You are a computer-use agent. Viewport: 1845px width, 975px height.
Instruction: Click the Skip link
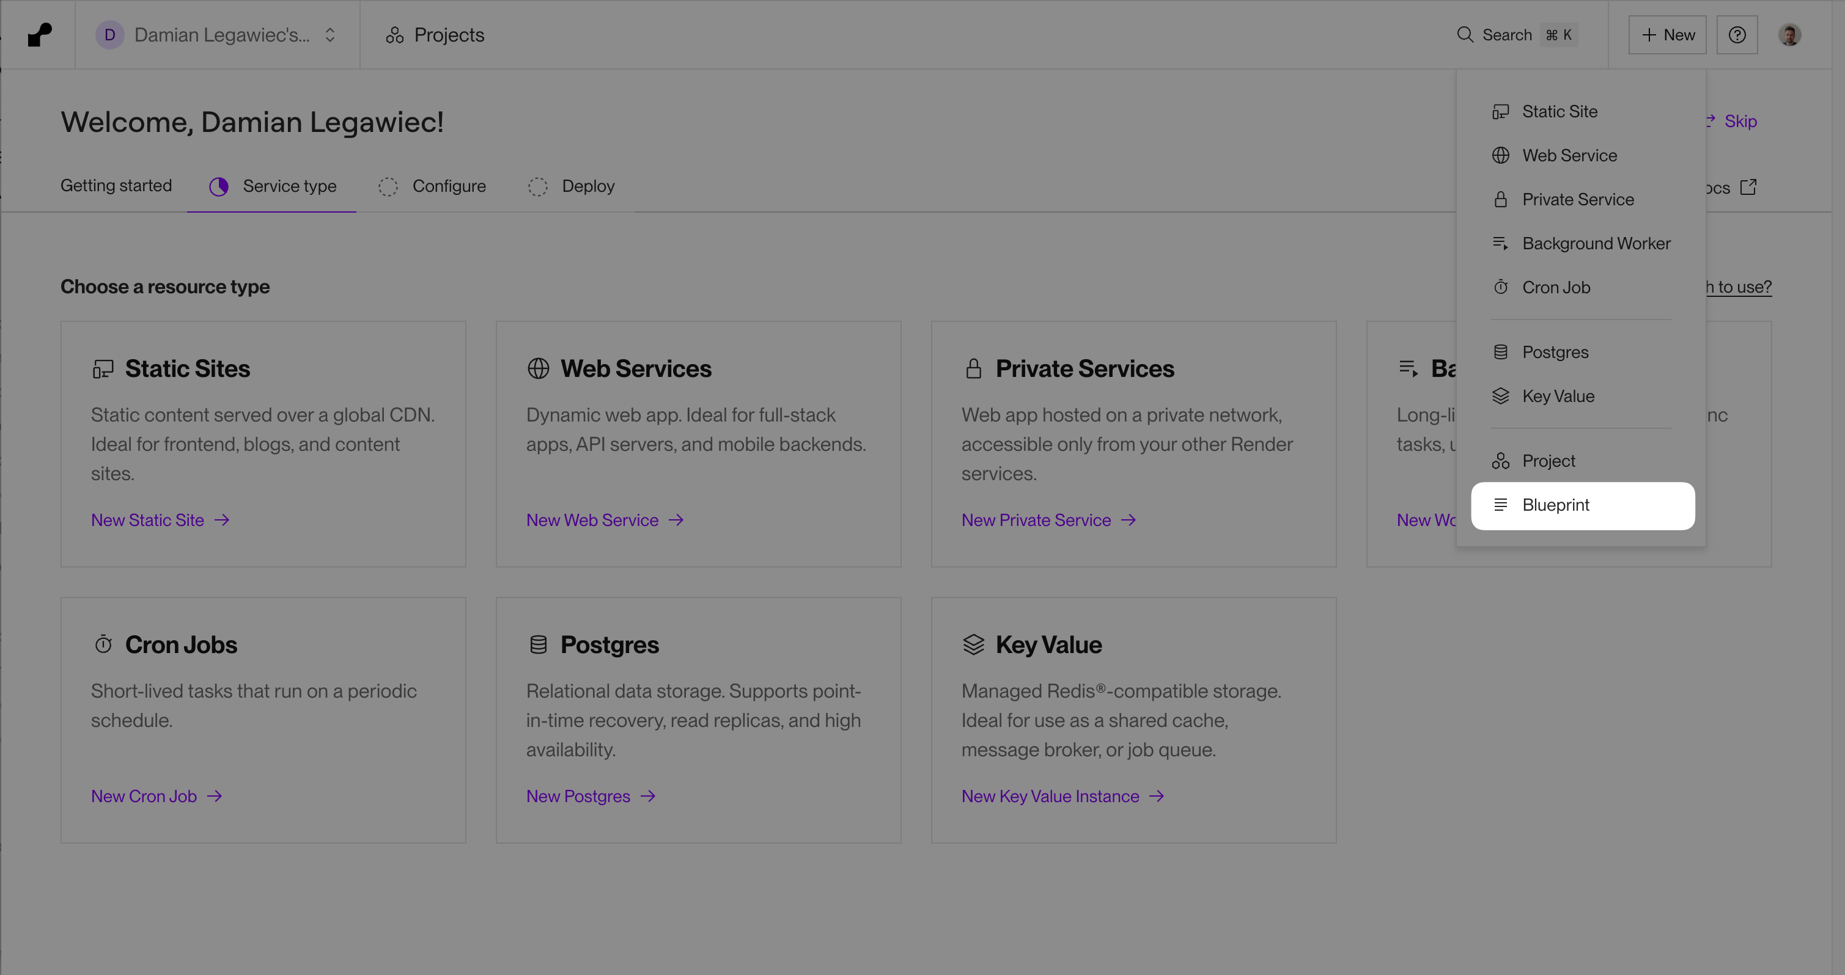pos(1740,121)
